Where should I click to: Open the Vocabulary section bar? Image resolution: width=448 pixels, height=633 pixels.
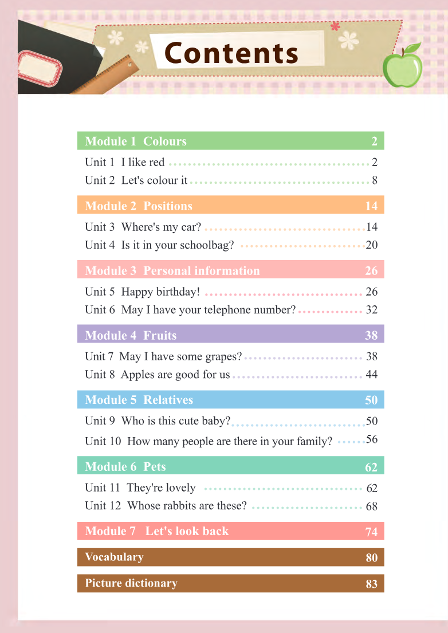pos(230,557)
